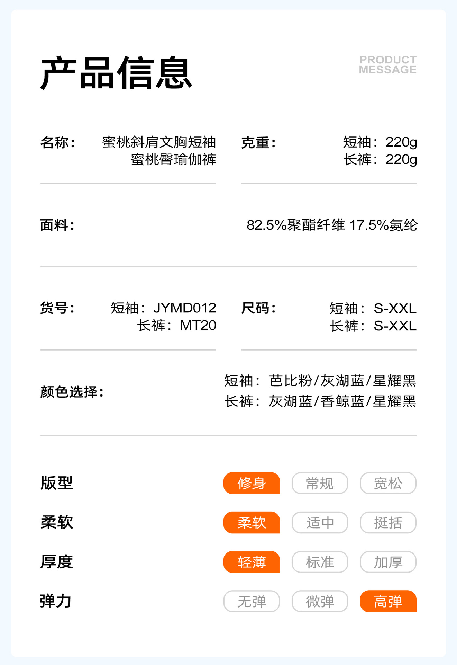Select the 轻薄 thickness option

click(252, 562)
